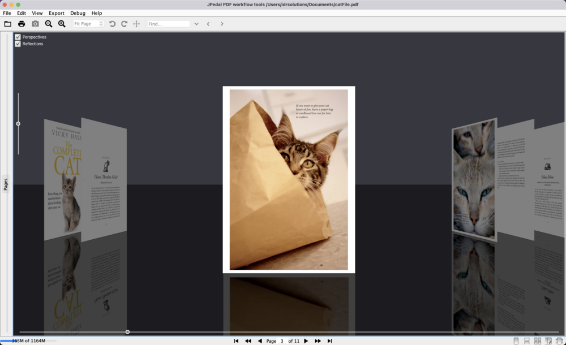
Task: Rotate the page counterclockwise
Action: click(112, 24)
